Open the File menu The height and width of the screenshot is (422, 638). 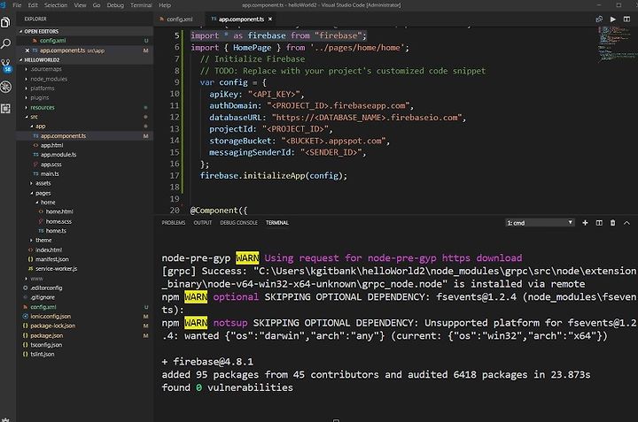pos(17,5)
